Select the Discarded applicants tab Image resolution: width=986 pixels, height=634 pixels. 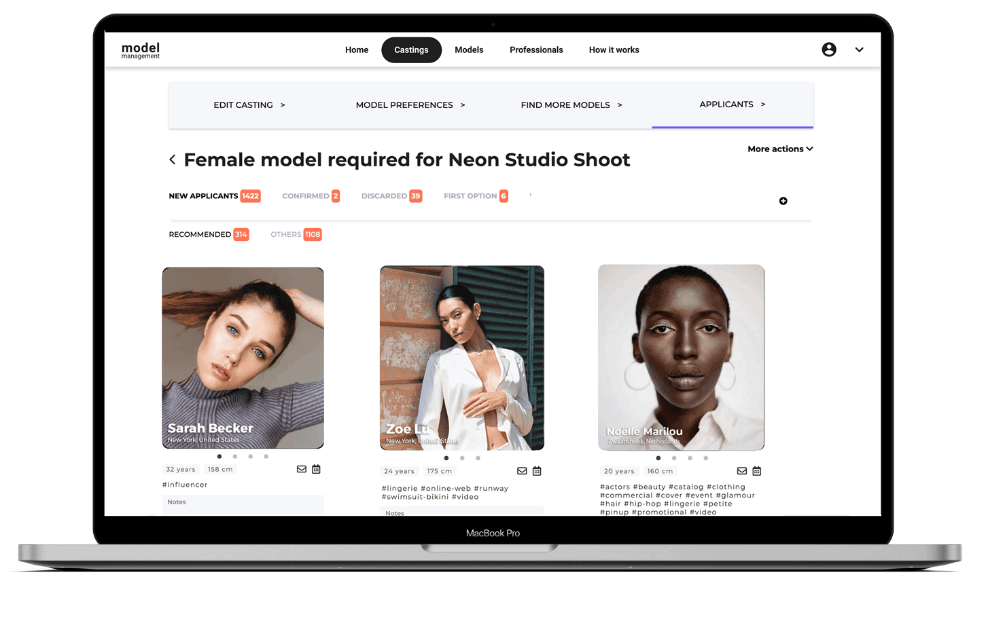pos(391,196)
